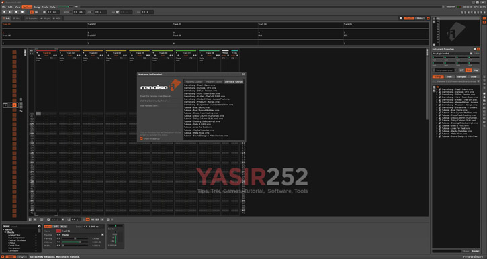Viewport: 487px width, 259px height.
Task: Select Chorus in device list
Action: [x=12, y=243]
